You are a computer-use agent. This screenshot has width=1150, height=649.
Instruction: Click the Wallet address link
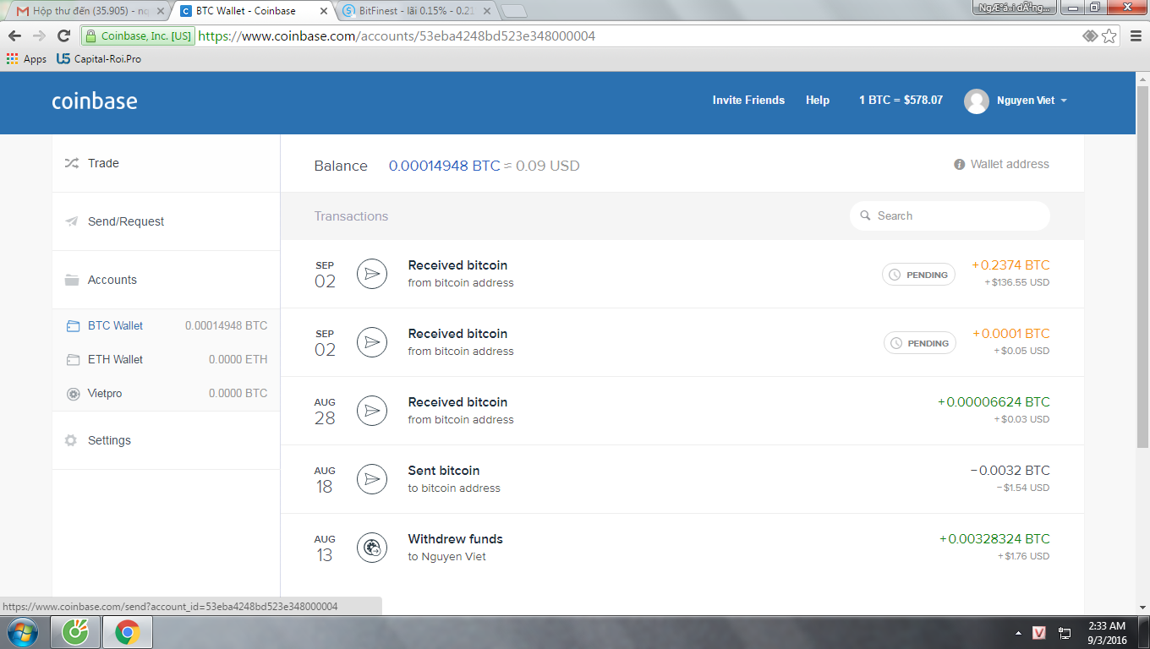(1010, 164)
